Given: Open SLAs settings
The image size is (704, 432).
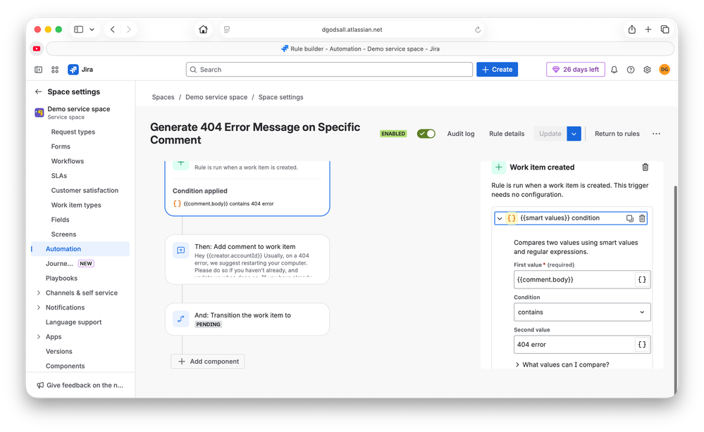Looking at the screenshot, I should pos(58,176).
